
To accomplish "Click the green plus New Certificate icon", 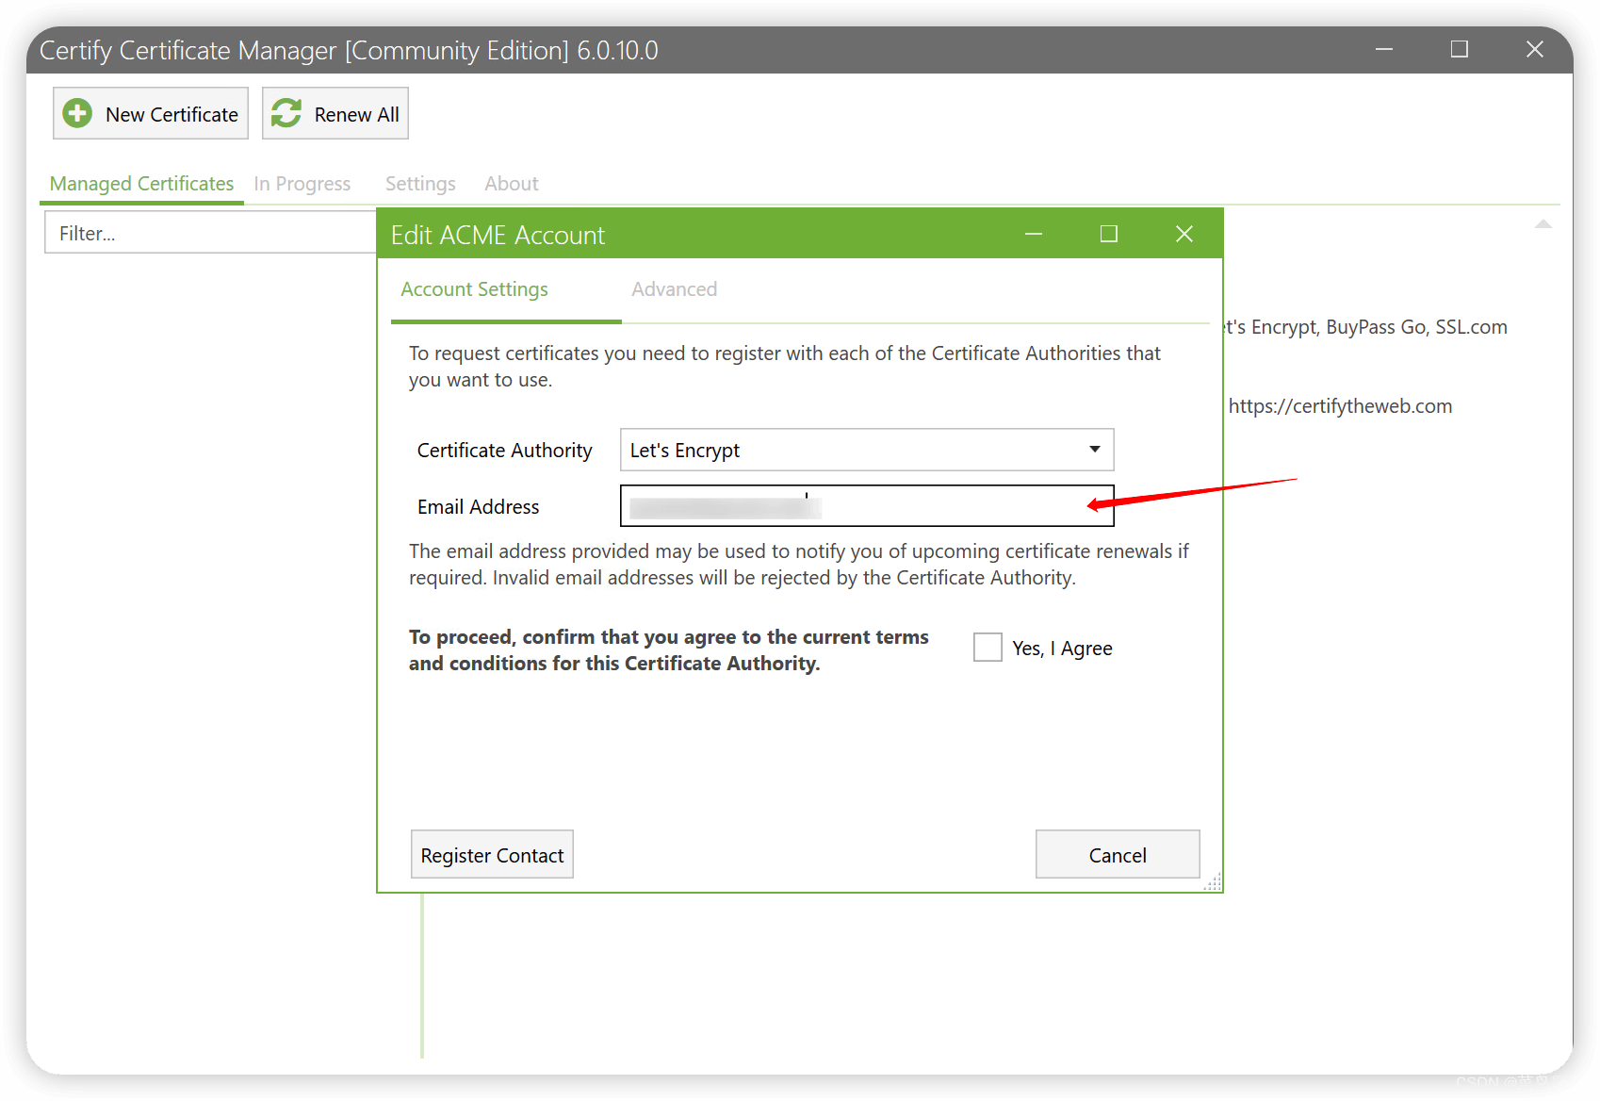I will click(x=77, y=114).
